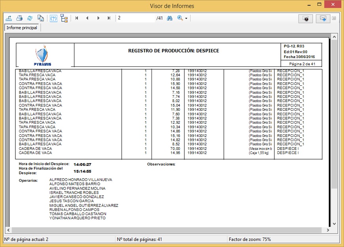This screenshot has width=344, height=247.
Task: Go to the next page
Action: click(x=98, y=18)
